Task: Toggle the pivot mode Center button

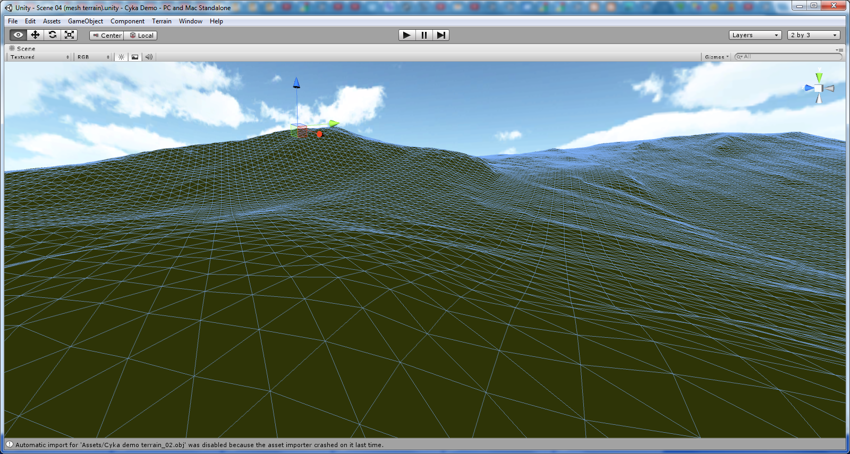Action: pos(107,36)
